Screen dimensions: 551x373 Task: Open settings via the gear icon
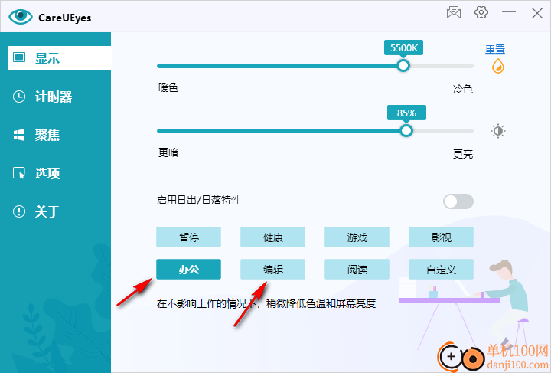pyautogui.click(x=481, y=13)
